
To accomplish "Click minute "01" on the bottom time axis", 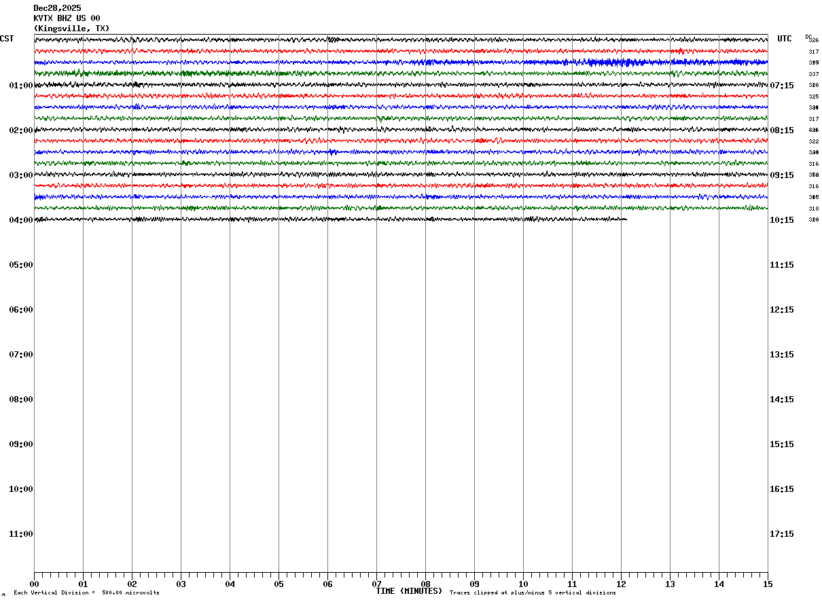I will point(83,584).
